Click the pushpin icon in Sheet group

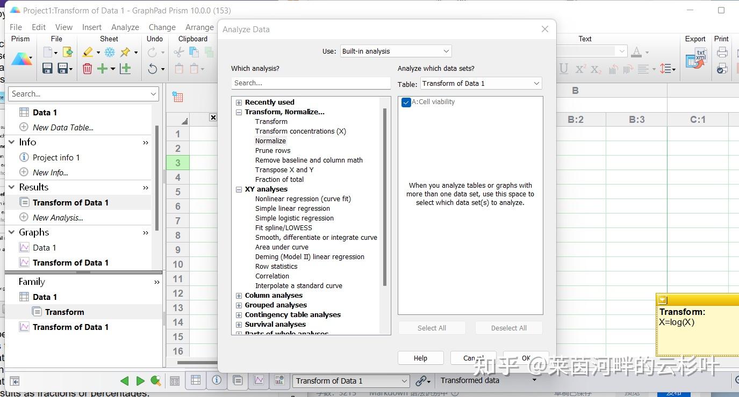[x=125, y=52]
